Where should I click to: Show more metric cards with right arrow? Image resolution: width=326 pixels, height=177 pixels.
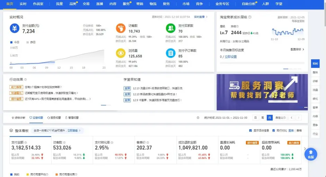click(x=305, y=149)
